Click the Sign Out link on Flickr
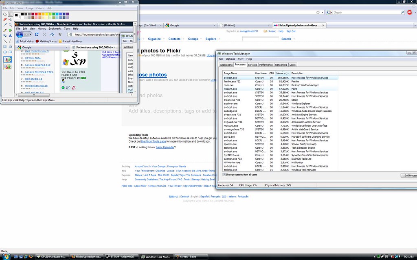Viewport: 417px width, 260px height. pos(291,31)
